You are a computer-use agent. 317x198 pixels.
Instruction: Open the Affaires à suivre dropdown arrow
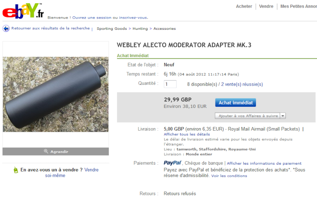tap(283, 116)
